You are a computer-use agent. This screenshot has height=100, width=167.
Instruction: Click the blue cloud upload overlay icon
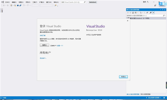tap(161, 4)
